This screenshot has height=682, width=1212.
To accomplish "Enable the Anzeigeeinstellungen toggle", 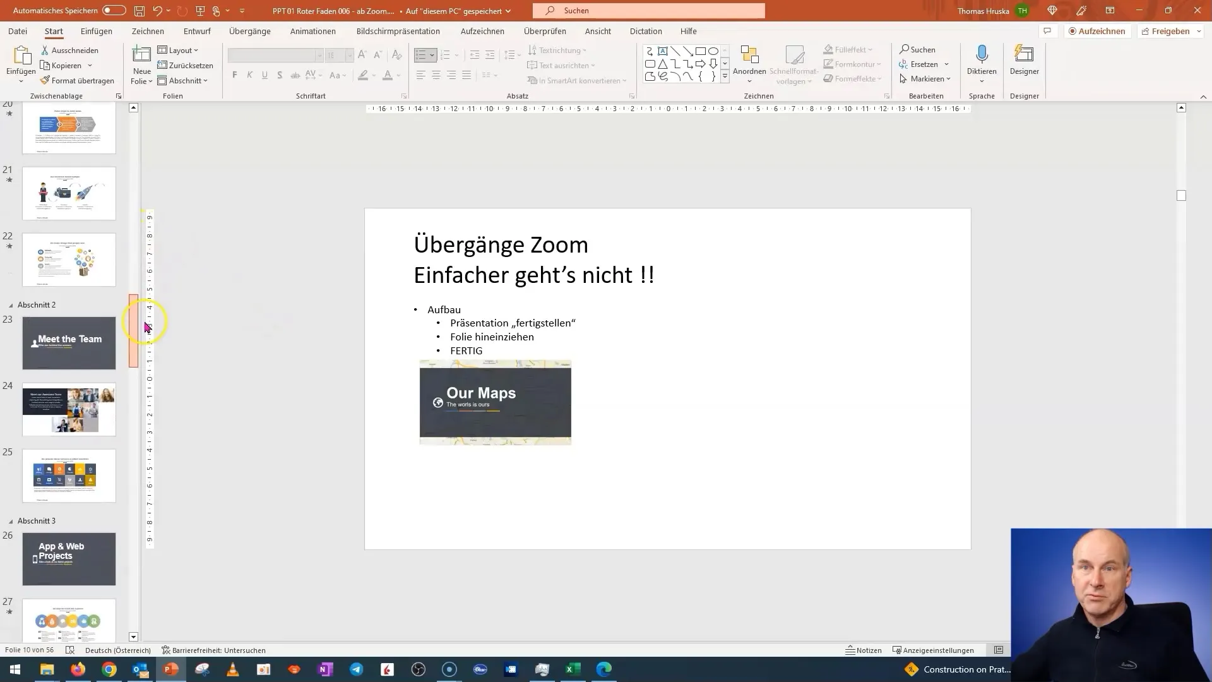I will click(934, 650).
